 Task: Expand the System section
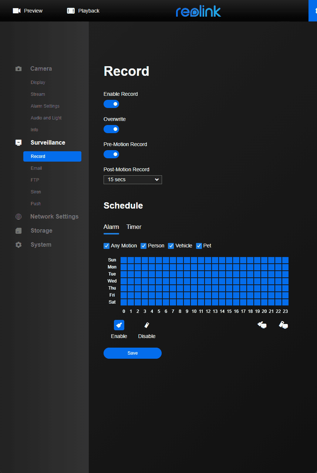tap(41, 245)
